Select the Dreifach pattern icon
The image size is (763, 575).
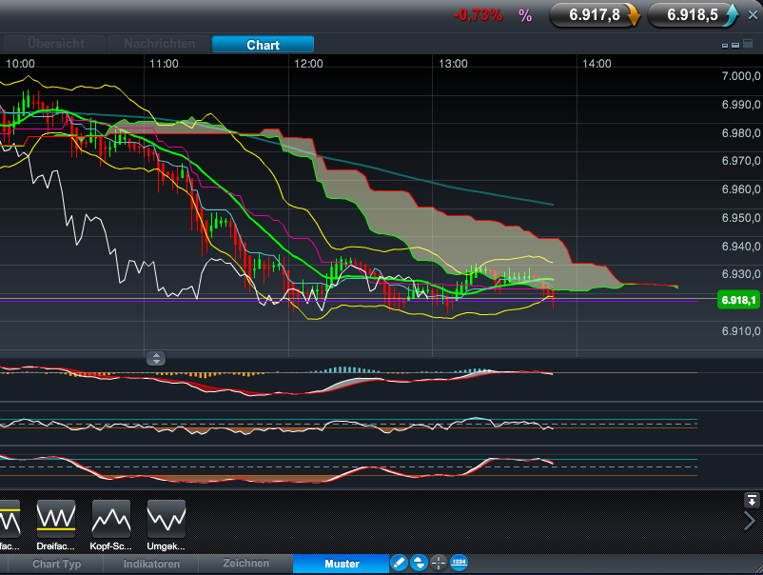tap(56, 518)
